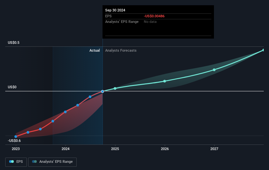
Task: Select the early 2023 starting EPS point
Action: [16, 137]
